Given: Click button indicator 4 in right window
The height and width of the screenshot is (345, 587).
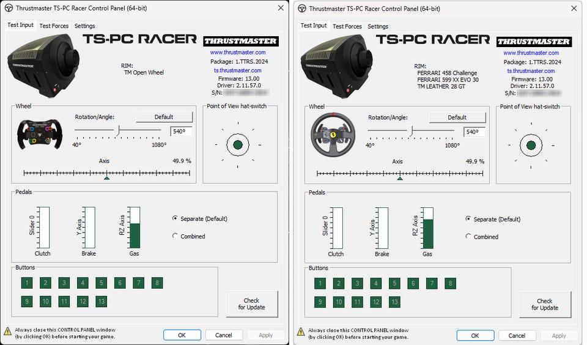Looking at the screenshot, I should [376, 283].
